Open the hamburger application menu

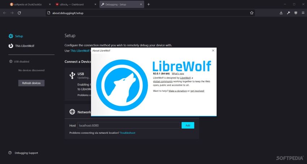303,13
